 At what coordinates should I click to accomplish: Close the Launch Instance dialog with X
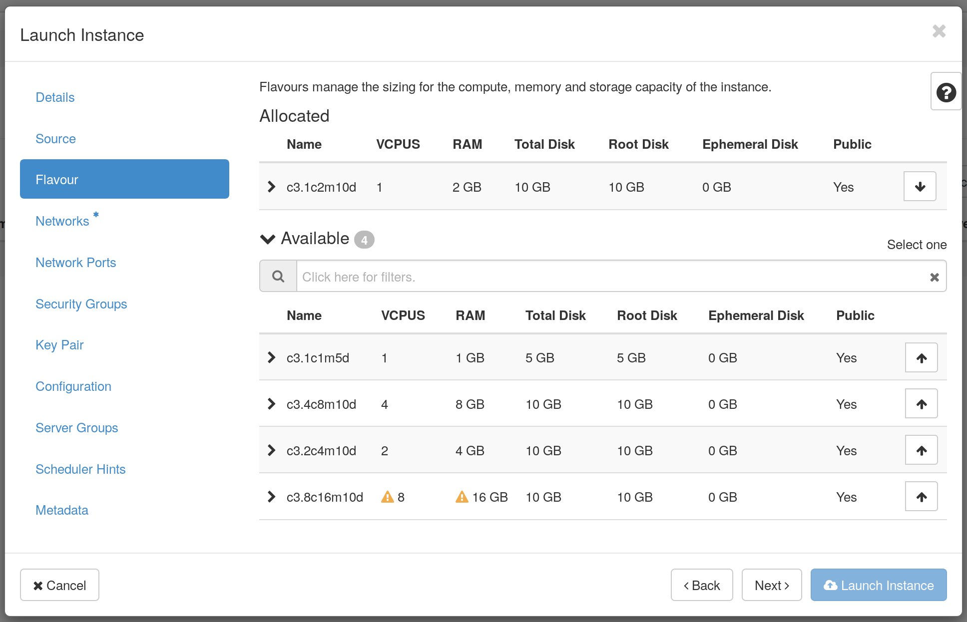click(939, 31)
